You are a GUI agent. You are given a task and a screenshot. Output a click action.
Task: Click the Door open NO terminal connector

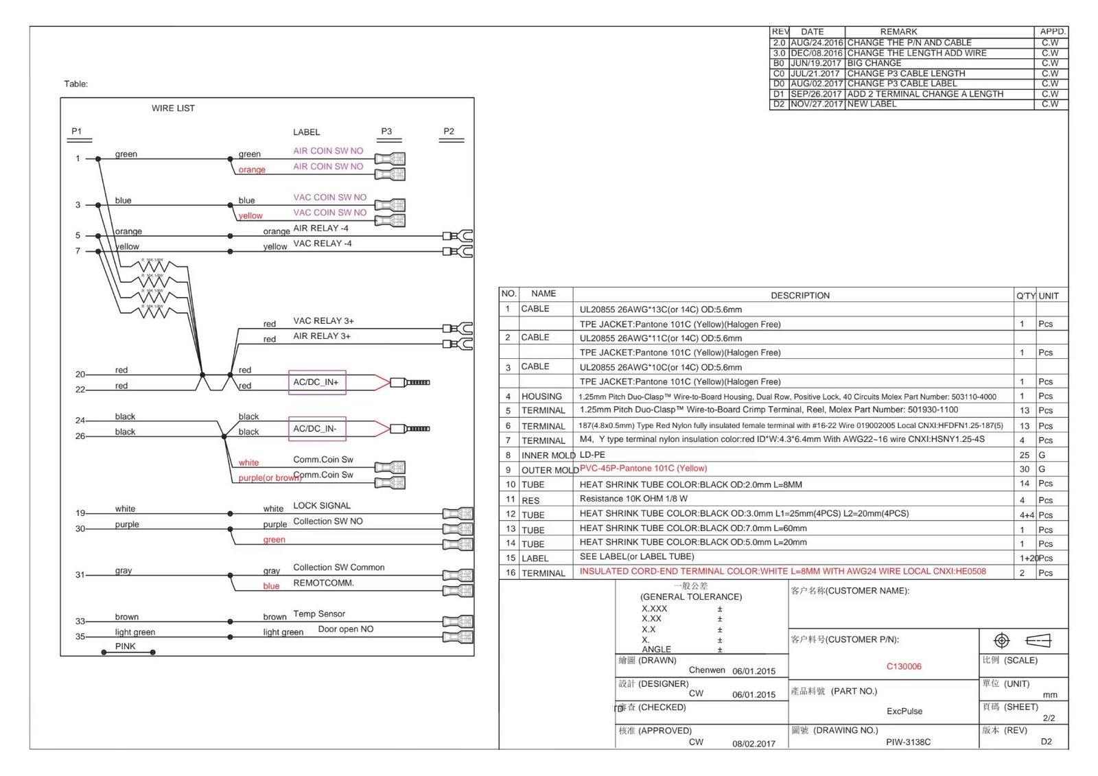pos(458,637)
